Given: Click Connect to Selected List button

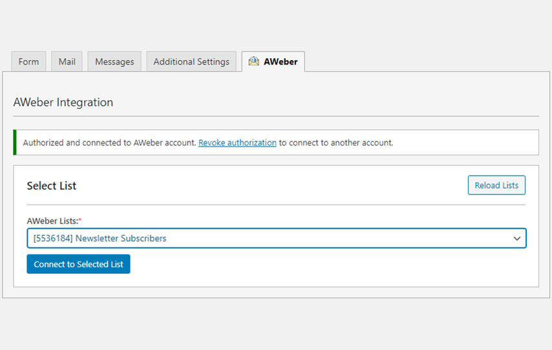Looking at the screenshot, I should 78,264.
